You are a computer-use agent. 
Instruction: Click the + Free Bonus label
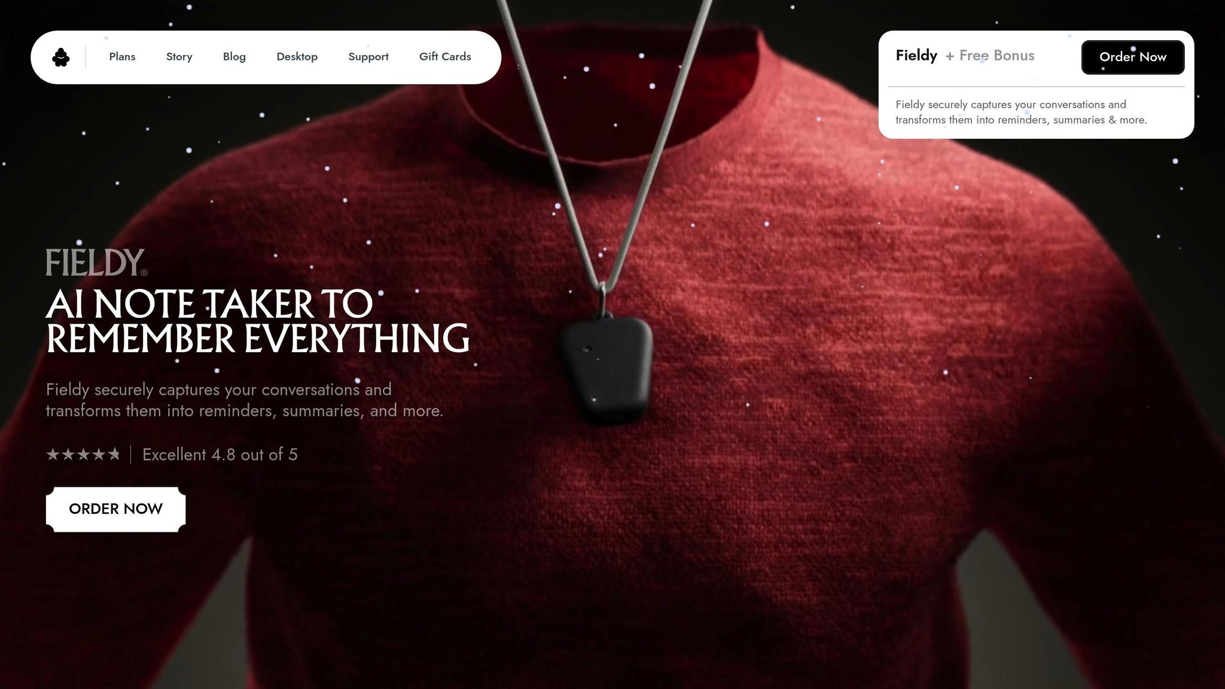point(989,56)
